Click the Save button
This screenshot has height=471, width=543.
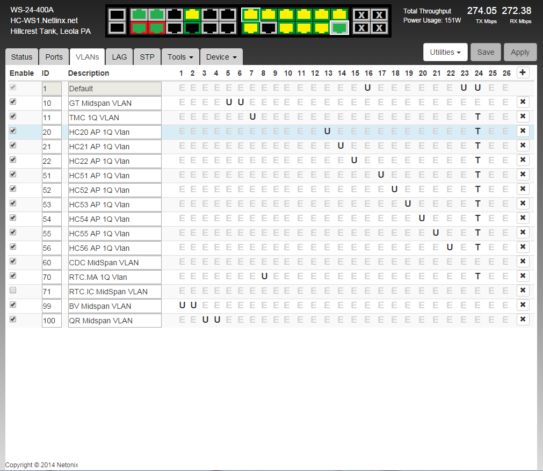click(x=486, y=52)
